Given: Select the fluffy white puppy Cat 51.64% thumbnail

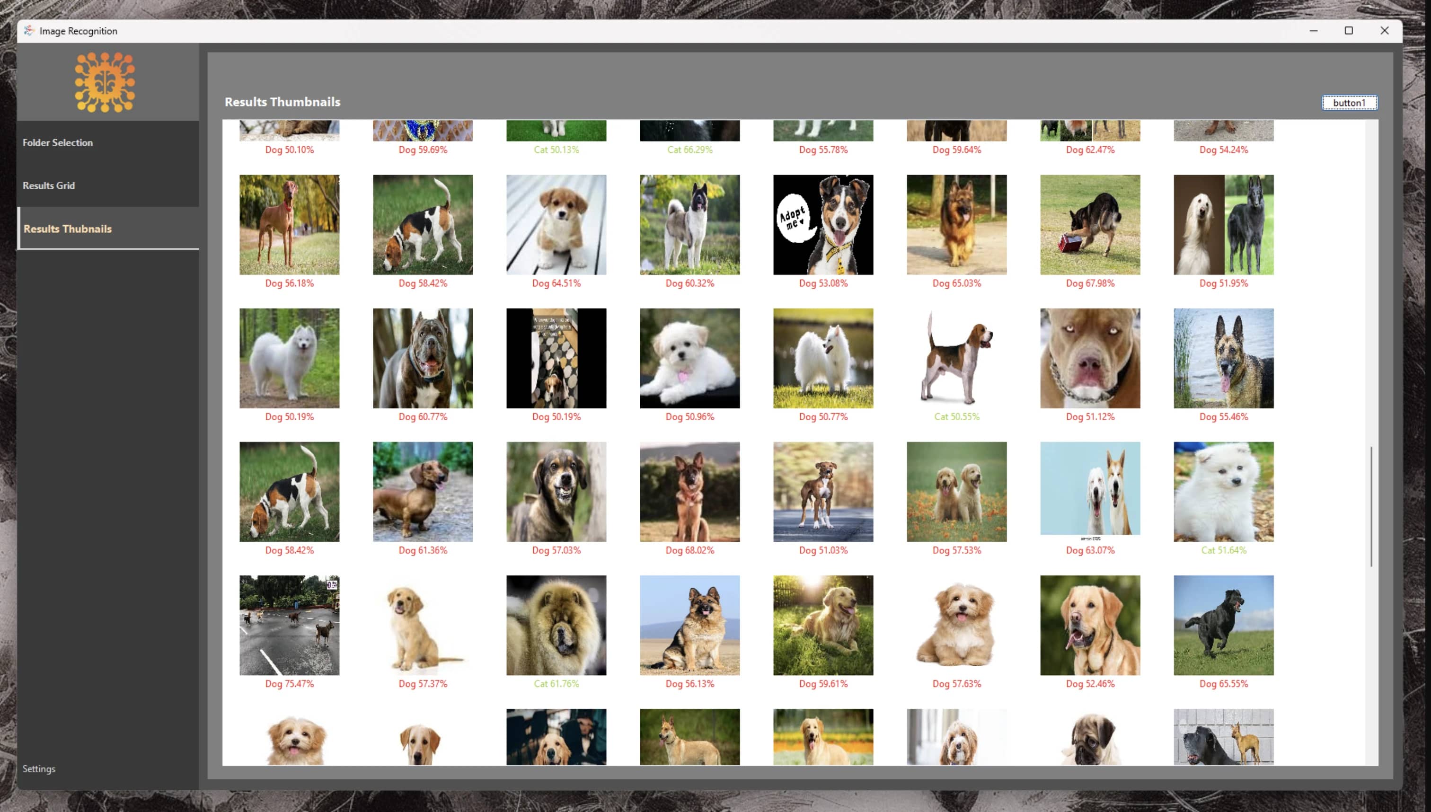Looking at the screenshot, I should (x=1224, y=492).
